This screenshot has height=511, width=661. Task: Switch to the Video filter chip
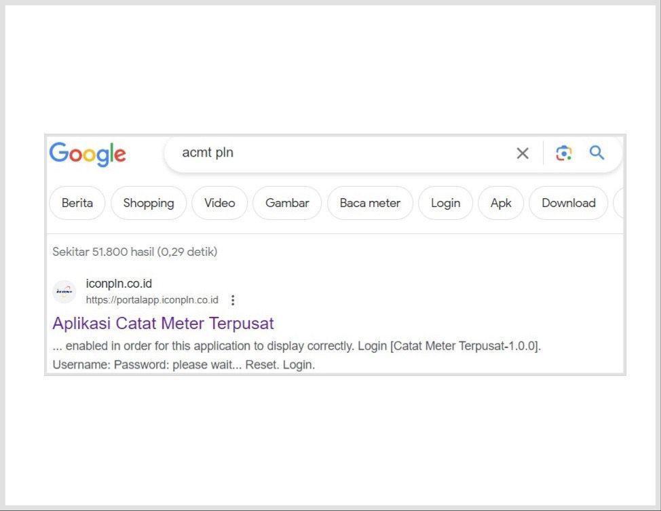(219, 203)
